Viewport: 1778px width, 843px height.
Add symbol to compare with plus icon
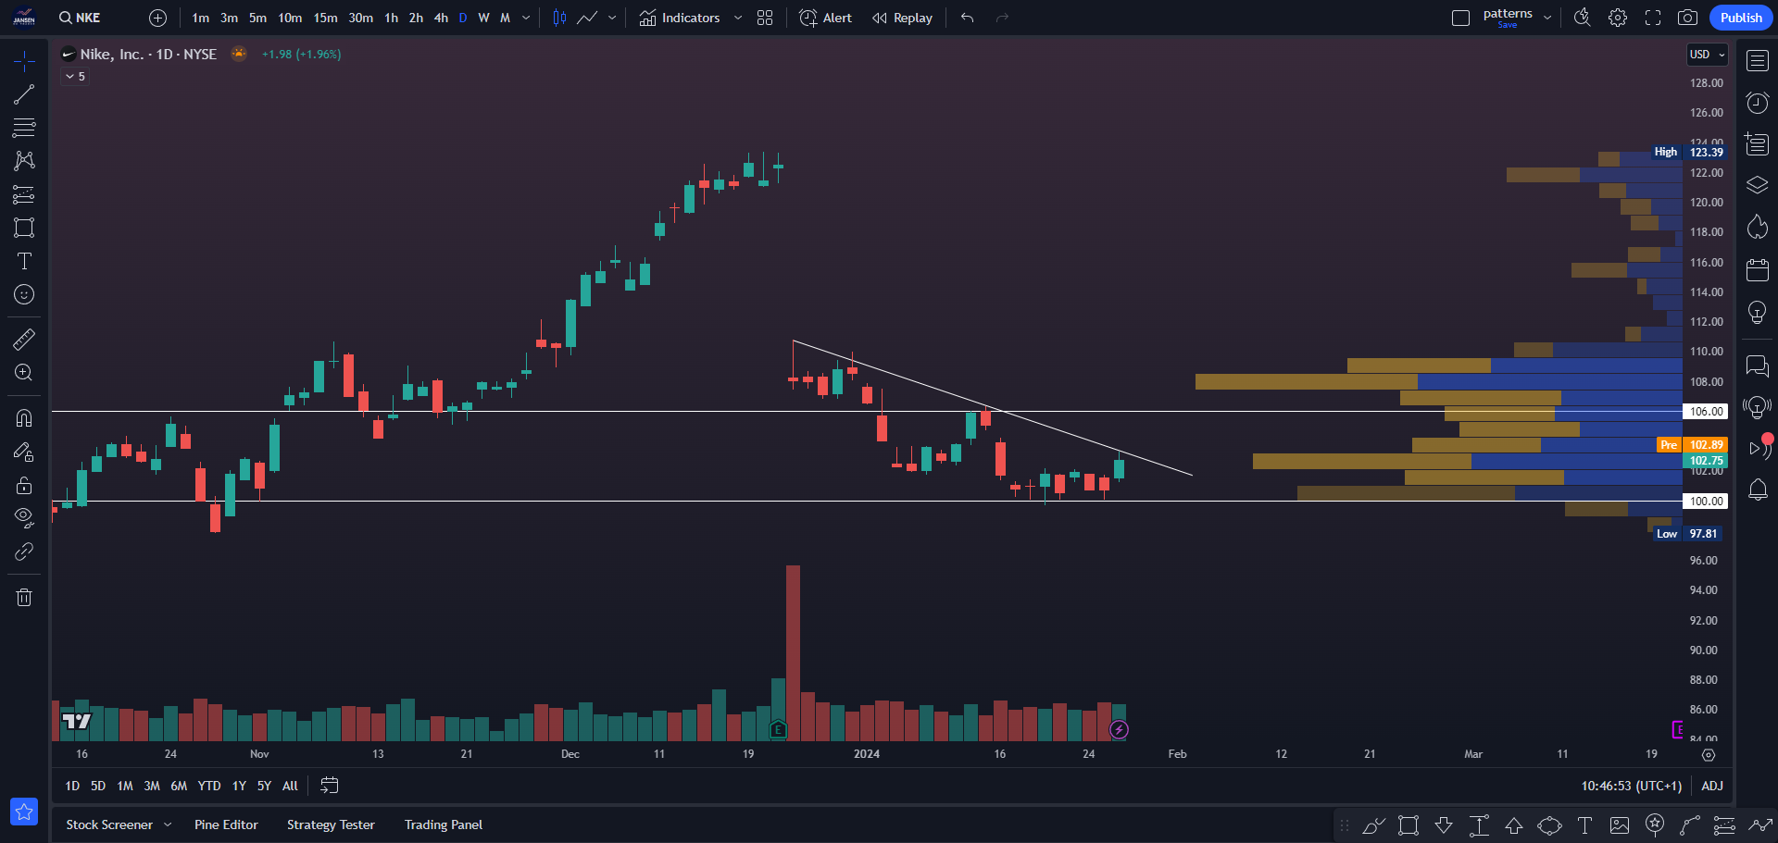point(158,18)
